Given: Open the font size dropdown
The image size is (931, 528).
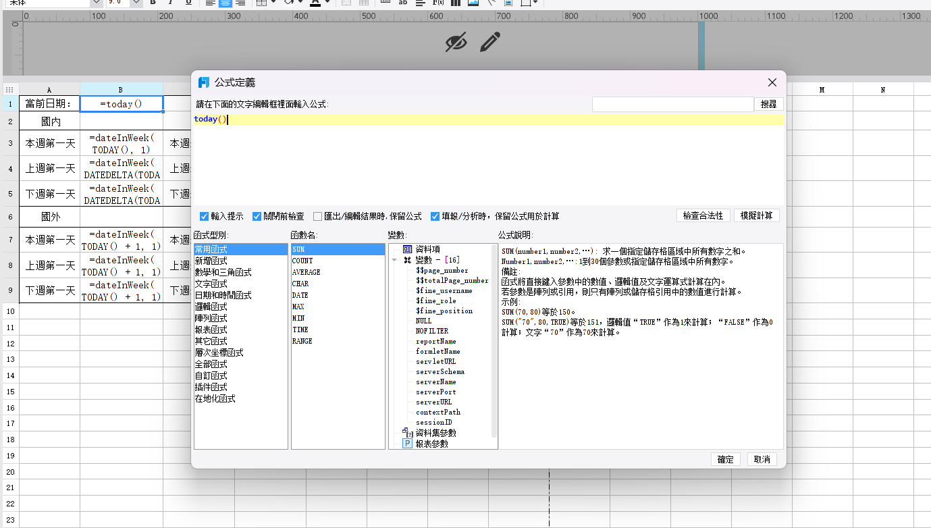Looking at the screenshot, I should tap(136, 3).
